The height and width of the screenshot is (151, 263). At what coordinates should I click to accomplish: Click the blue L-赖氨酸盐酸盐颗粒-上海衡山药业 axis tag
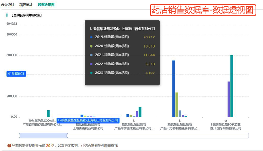click(x=88, y=120)
